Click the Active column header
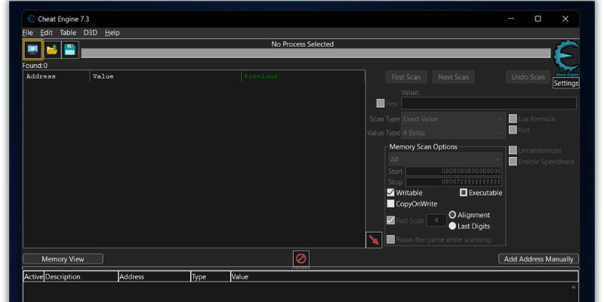The height and width of the screenshot is (302, 604). coord(33,276)
